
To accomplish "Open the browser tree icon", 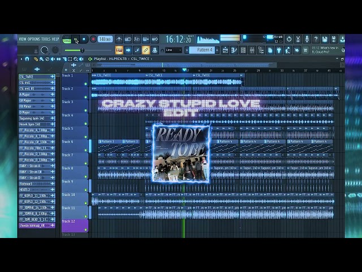I will (261, 50).
